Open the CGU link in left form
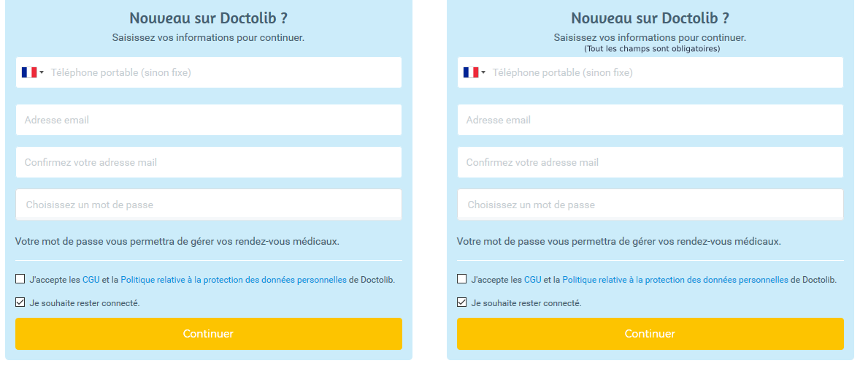Screen dimensions: 860x366 (x=91, y=280)
